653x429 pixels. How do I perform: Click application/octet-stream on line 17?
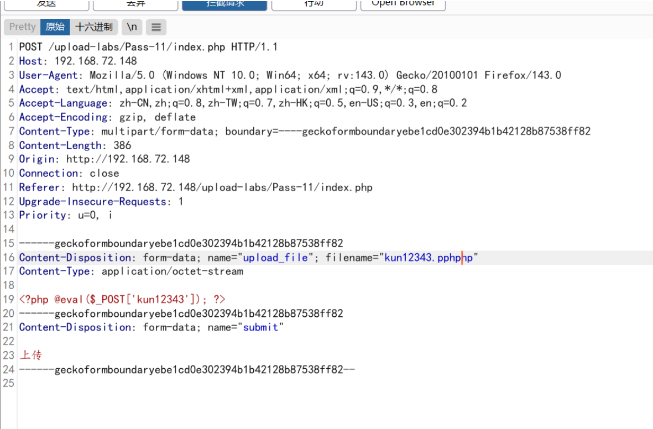pos(173,271)
